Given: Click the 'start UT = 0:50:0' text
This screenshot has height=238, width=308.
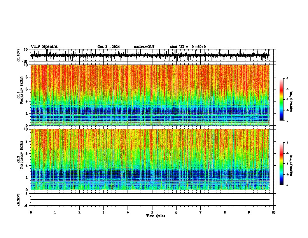Looking at the screenshot, I should point(188,47).
